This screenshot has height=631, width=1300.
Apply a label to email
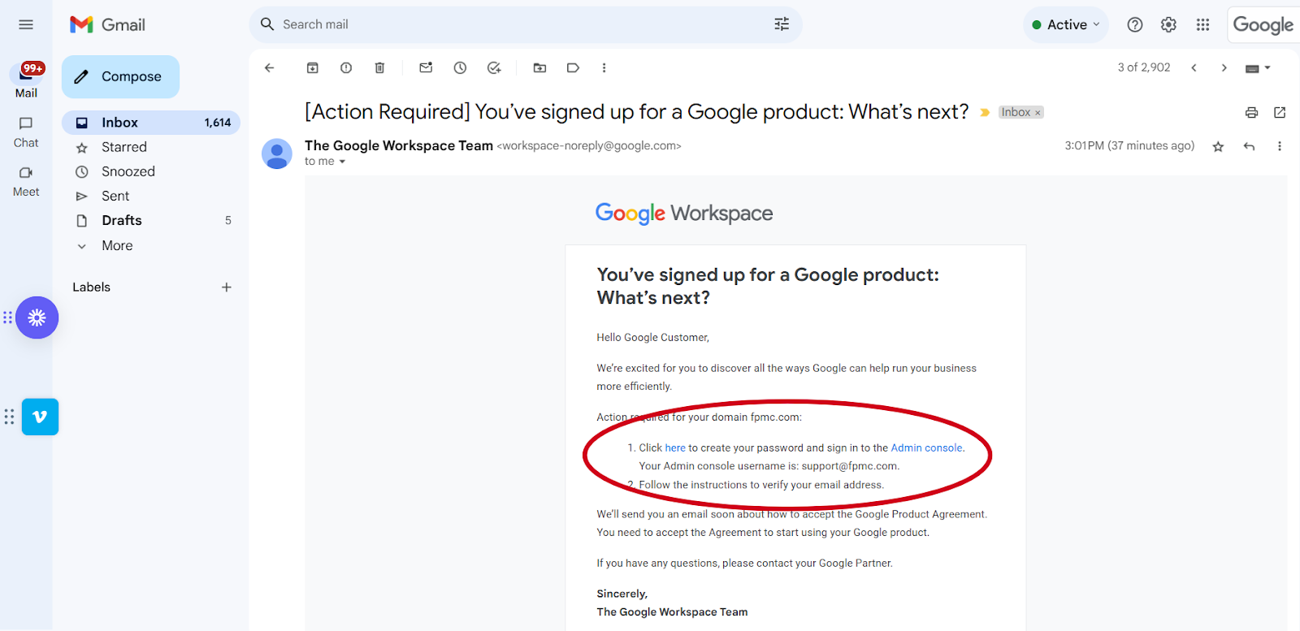pos(573,68)
